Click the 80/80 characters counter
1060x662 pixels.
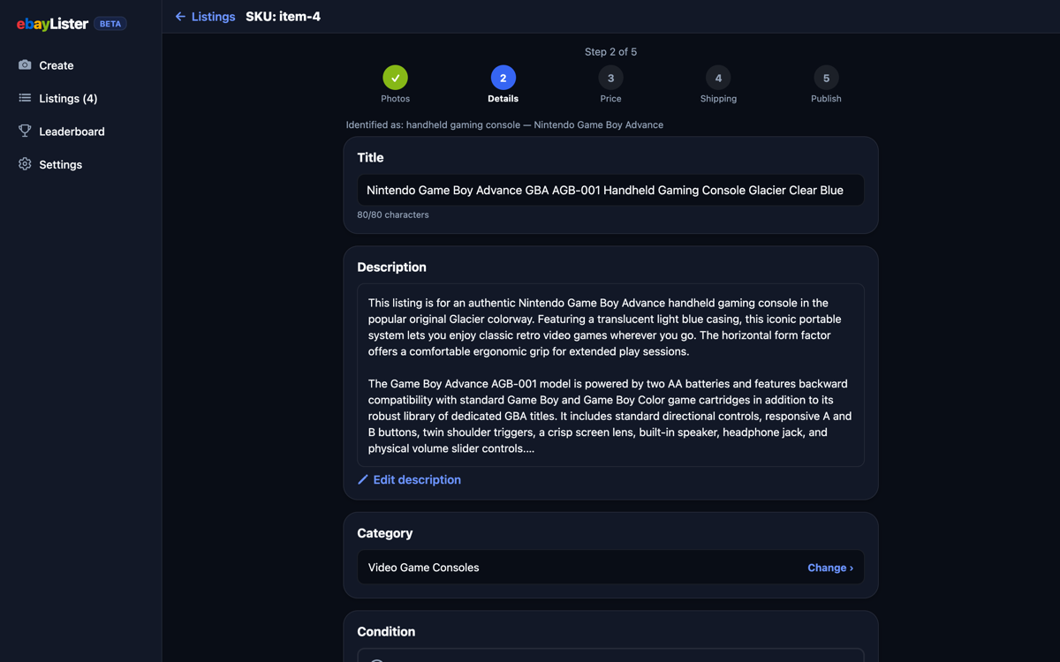393,214
